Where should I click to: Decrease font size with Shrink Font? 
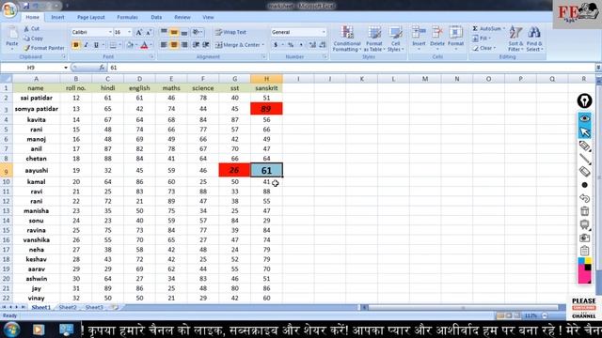point(149,32)
